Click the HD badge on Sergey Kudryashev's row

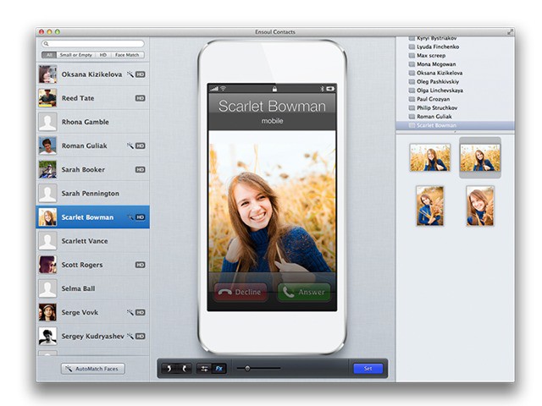click(140, 336)
